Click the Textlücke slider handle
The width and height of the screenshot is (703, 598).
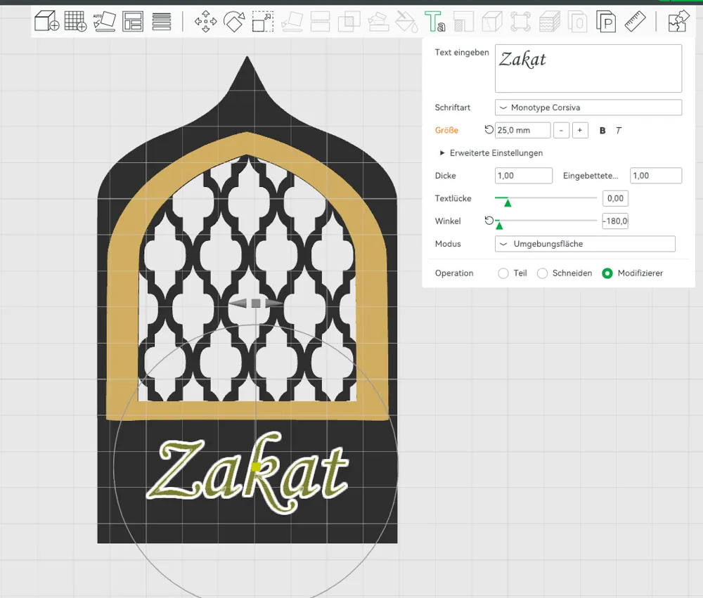pyautogui.click(x=508, y=203)
